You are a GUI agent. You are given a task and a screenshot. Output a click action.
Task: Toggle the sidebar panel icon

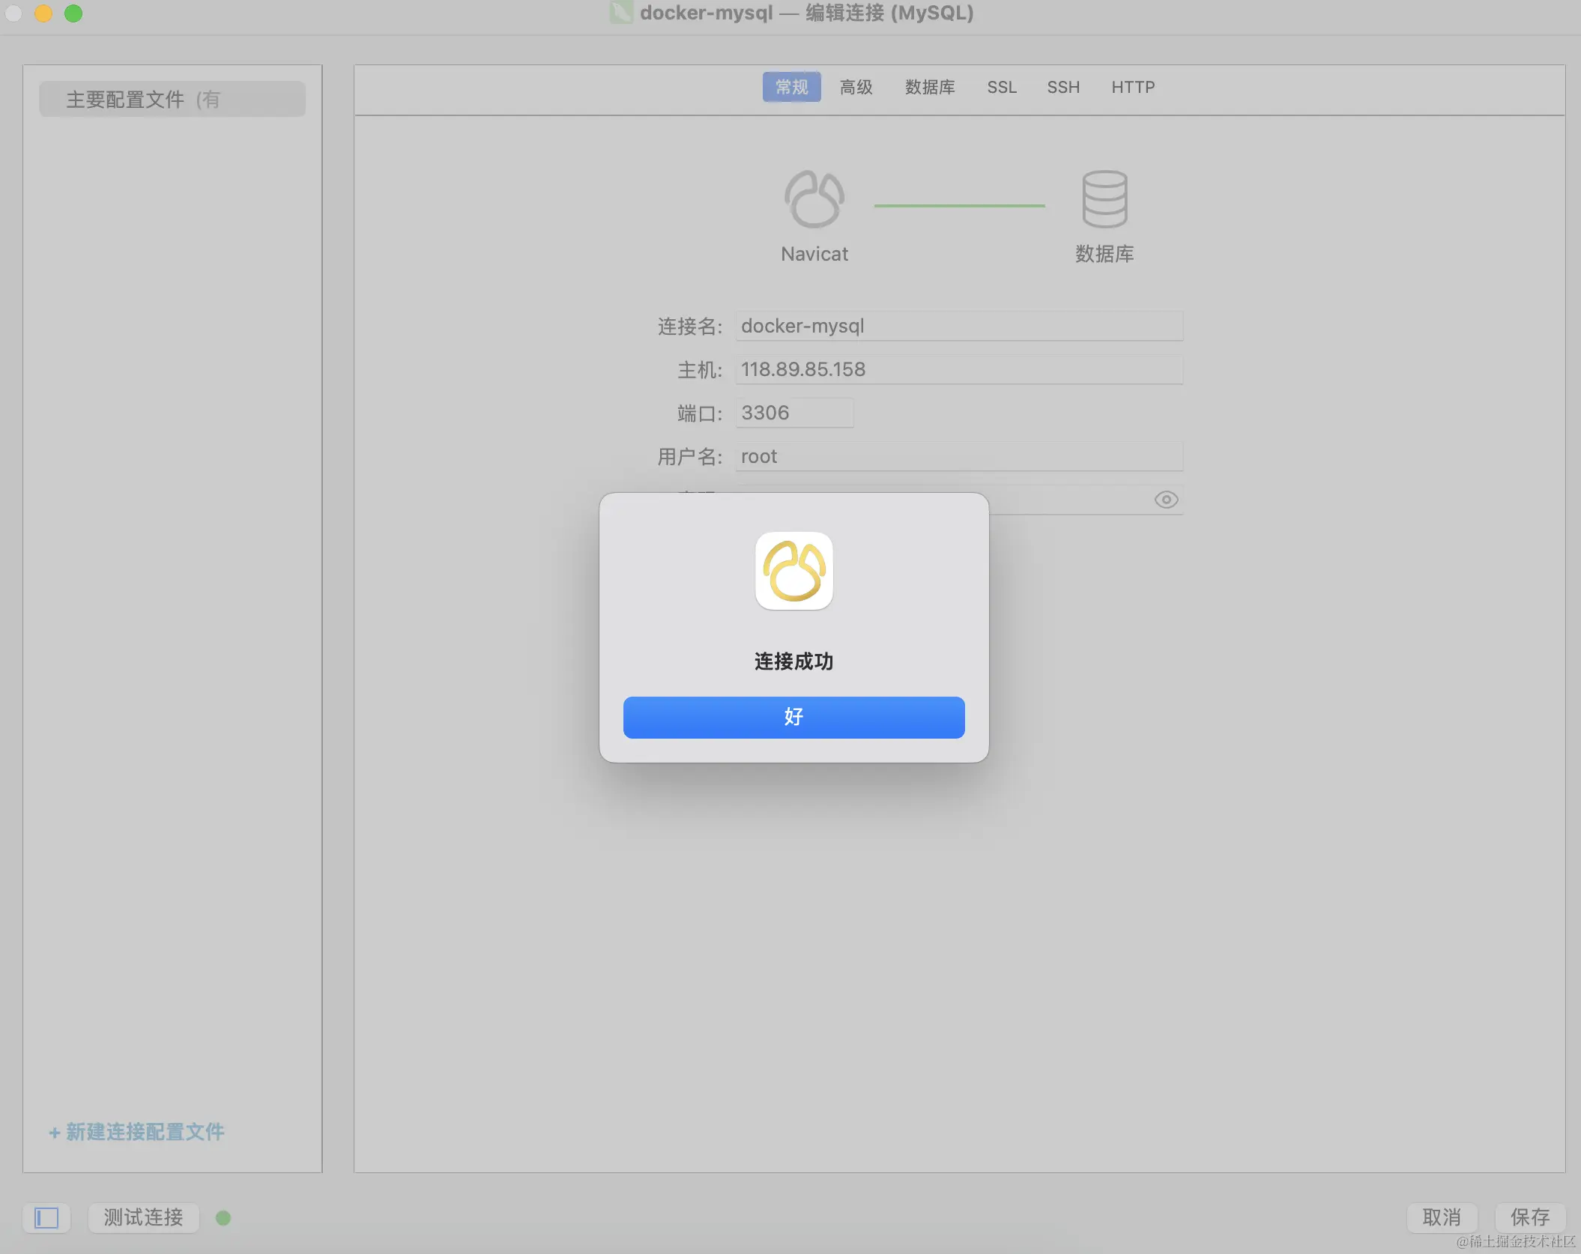click(x=46, y=1217)
